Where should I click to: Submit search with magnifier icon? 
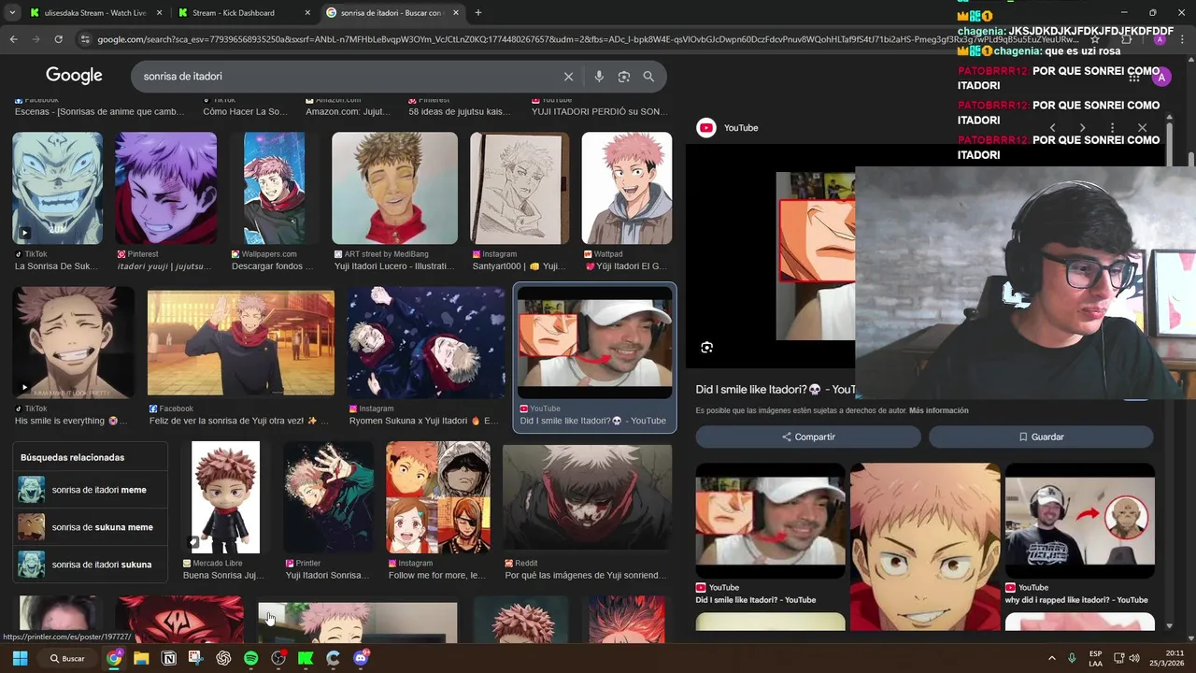648,77
